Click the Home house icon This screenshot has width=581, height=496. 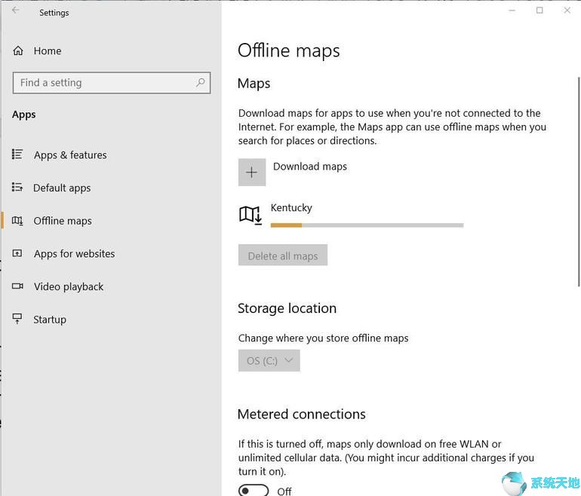(18, 51)
